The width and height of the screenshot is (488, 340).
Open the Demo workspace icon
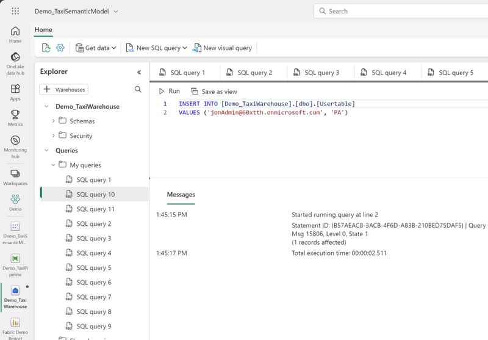click(x=15, y=203)
